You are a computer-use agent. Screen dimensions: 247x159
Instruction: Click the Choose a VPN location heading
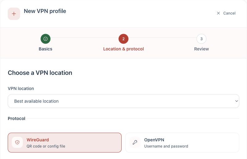40,73
